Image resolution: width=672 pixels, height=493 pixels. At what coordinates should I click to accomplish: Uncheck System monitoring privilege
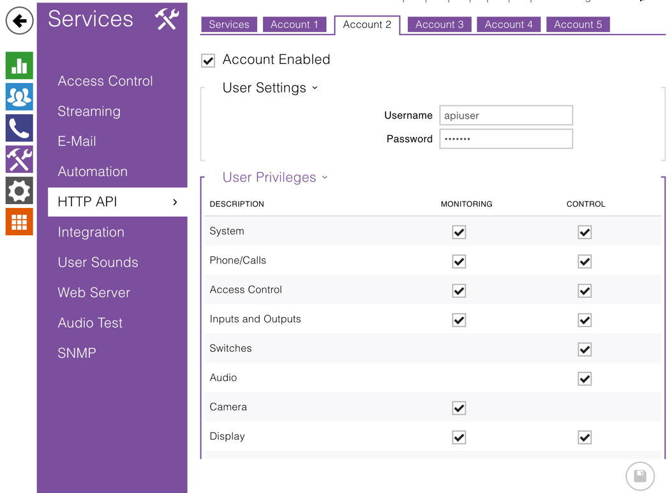coord(459,232)
